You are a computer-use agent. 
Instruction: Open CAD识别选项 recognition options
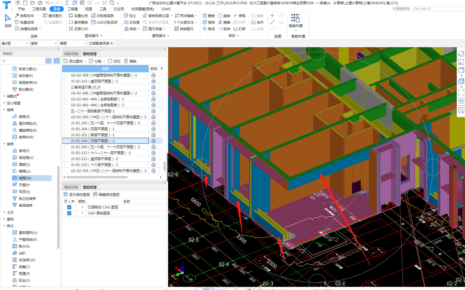pos(104,22)
